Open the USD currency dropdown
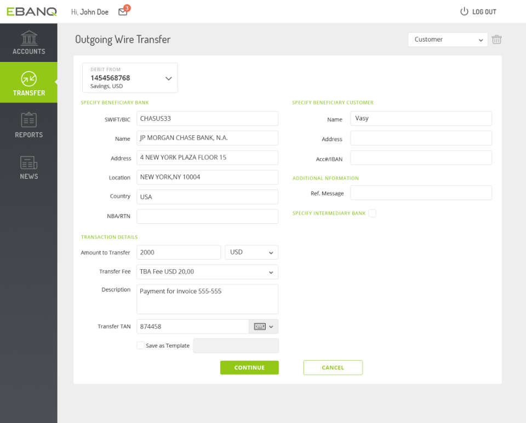Viewport: 526px width, 423px height. click(251, 252)
